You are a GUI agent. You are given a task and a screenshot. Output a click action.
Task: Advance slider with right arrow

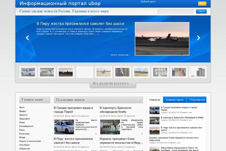[x=199, y=38]
